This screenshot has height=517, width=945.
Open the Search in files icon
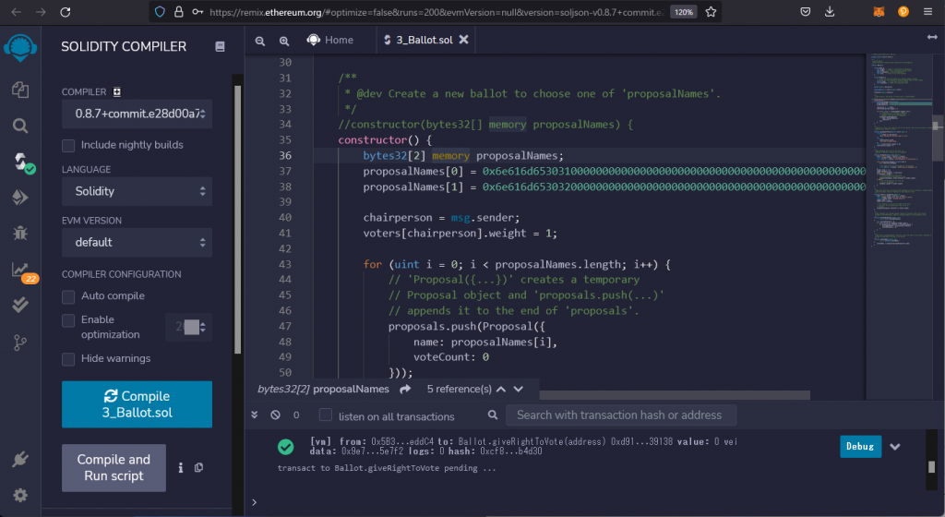click(19, 126)
